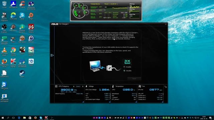Close the Ai Charger+ window
This screenshot has height=120, width=214.
tap(166, 24)
